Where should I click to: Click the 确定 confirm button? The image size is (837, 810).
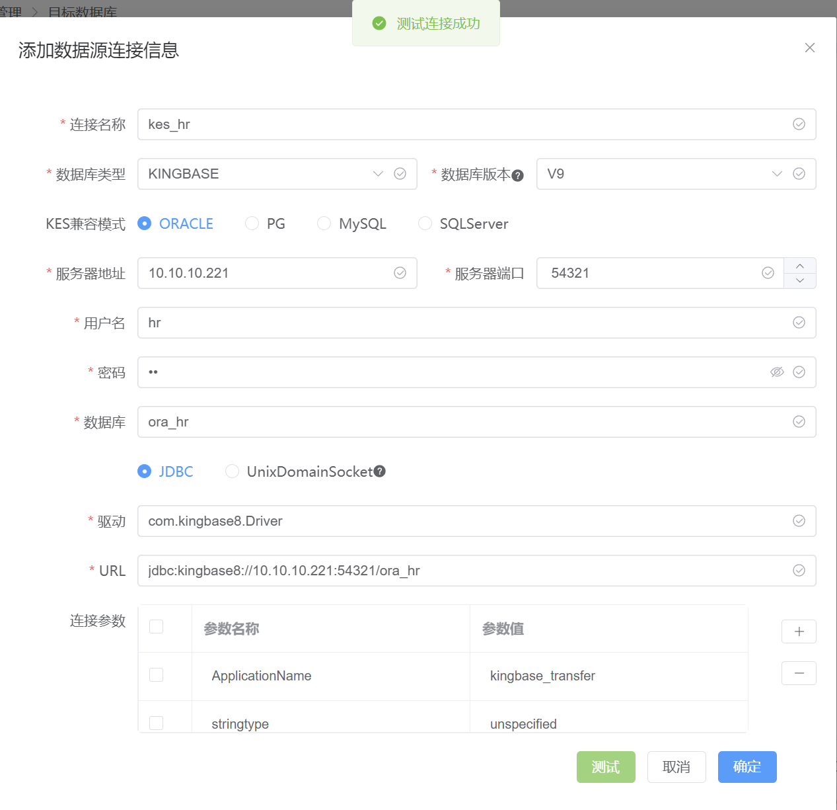click(747, 767)
